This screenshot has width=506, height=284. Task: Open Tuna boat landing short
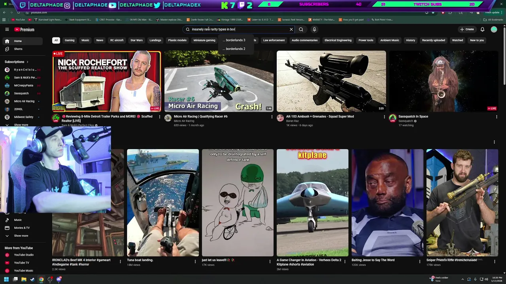[x=163, y=203]
